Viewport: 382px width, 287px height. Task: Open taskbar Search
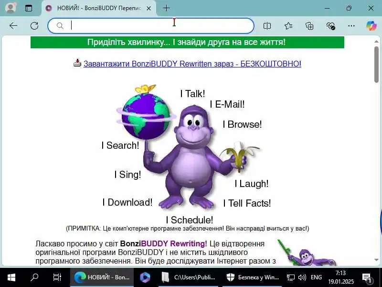pyautogui.click(x=34, y=277)
